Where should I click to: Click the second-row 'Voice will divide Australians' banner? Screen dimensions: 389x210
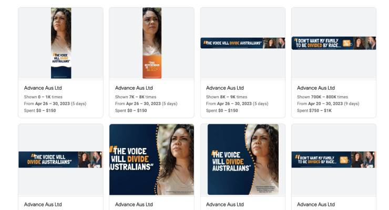coord(60,160)
